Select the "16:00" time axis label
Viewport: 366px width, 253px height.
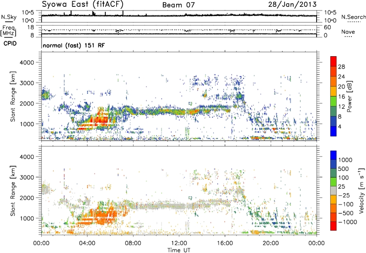[x=225, y=243]
